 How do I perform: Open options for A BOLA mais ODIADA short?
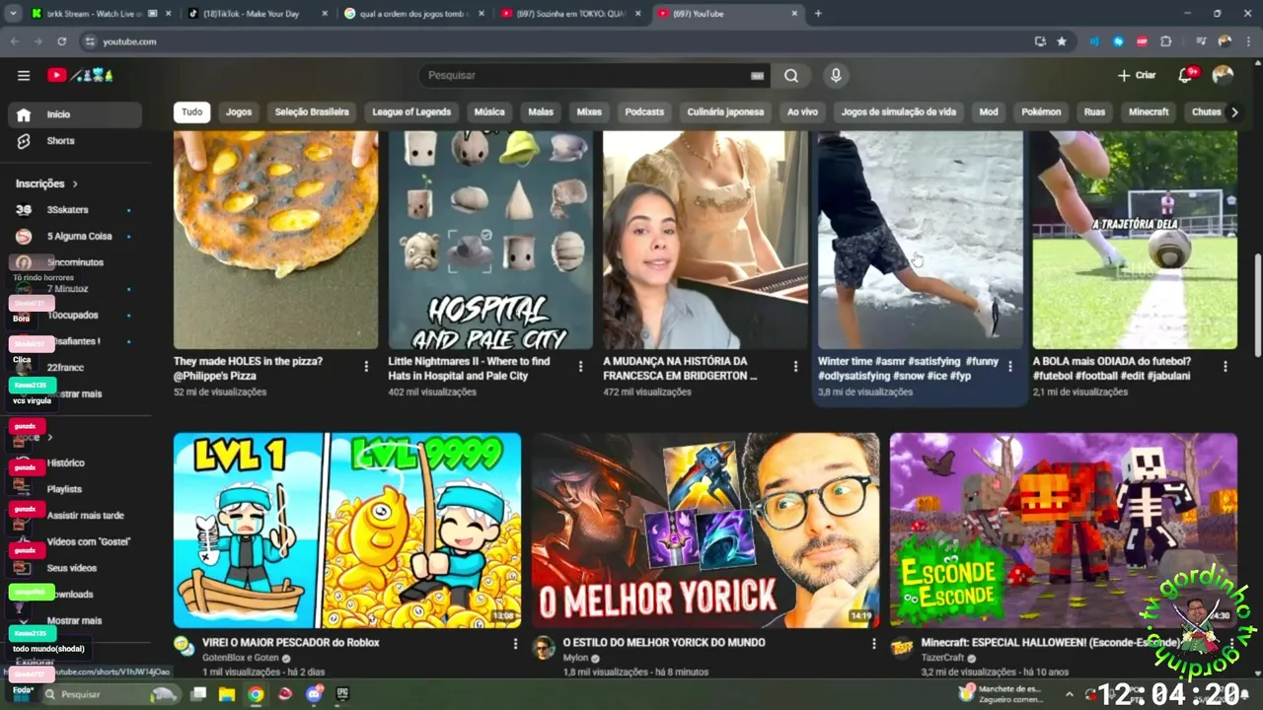click(x=1226, y=366)
